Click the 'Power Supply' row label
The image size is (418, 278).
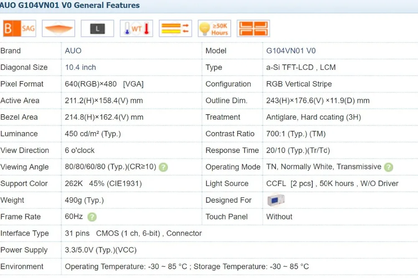pyautogui.click(x=24, y=250)
